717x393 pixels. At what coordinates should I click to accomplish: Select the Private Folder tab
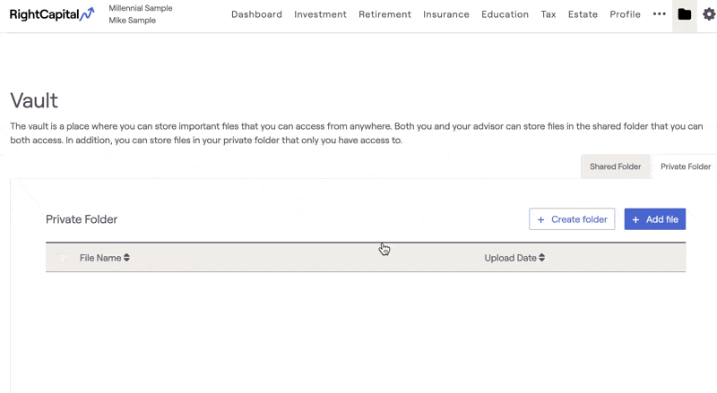[686, 167]
